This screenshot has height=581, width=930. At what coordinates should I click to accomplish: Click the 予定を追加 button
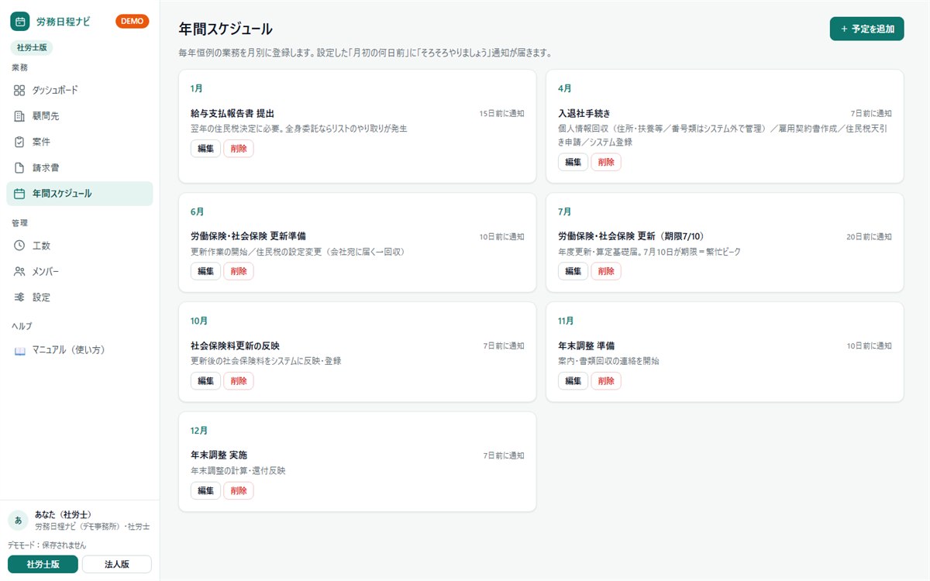click(x=866, y=29)
